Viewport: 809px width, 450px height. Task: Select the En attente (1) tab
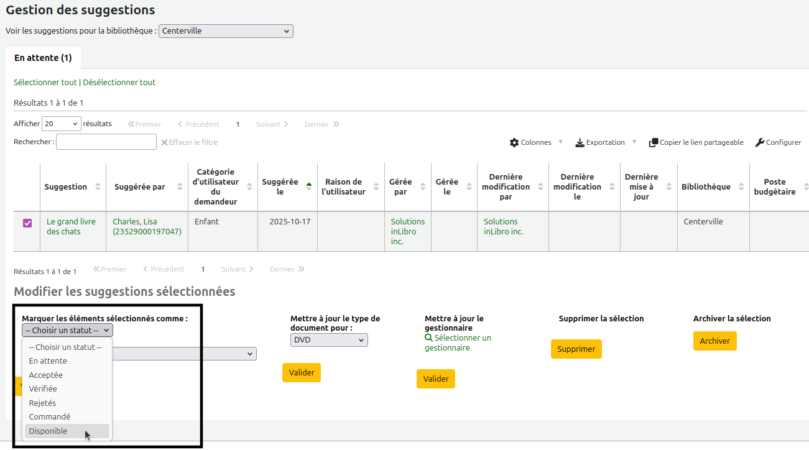point(43,58)
